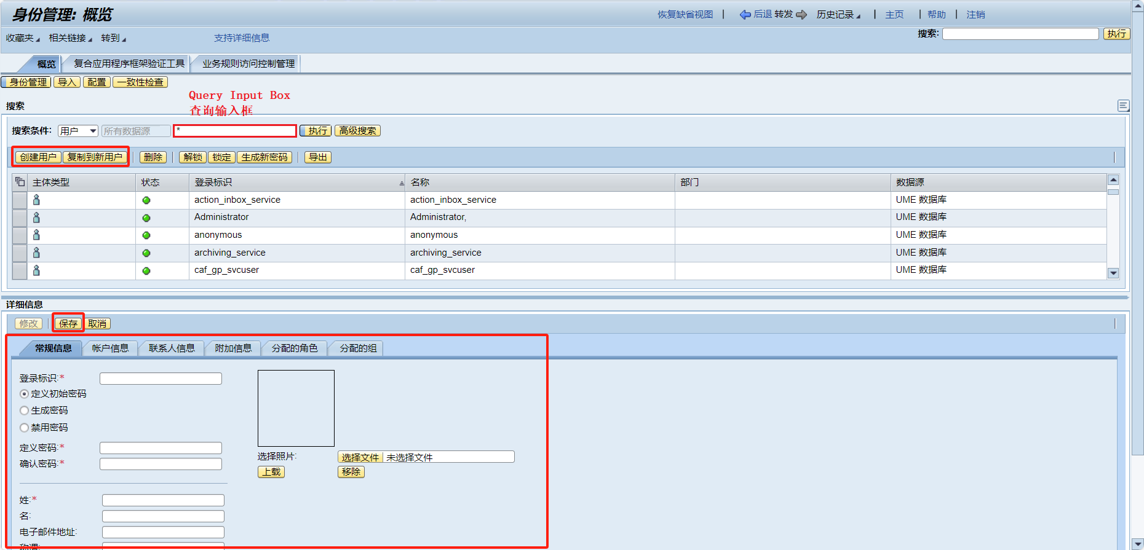This screenshot has width=1144, height=550.
Task: Click the 登录标识 input field
Action: pos(161,379)
